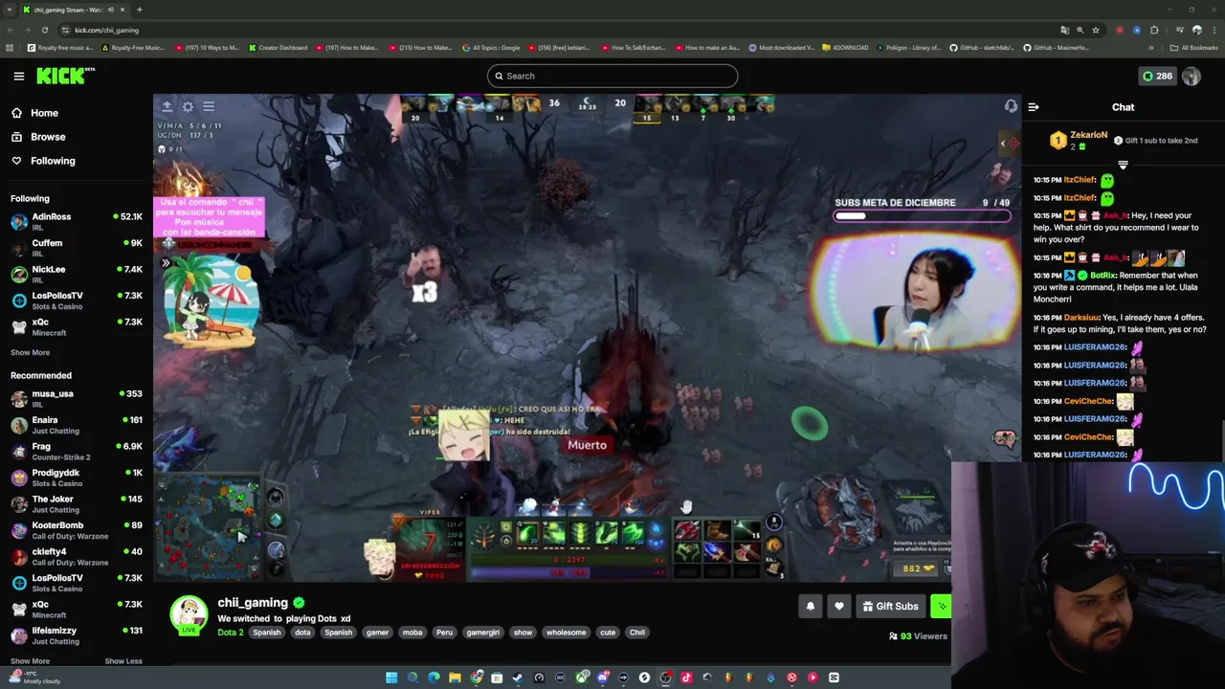1225x689 pixels.
Task: Open chii_gaming channel avatar
Action: [x=189, y=614]
